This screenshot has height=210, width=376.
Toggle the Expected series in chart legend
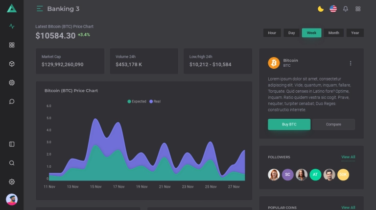137,101
